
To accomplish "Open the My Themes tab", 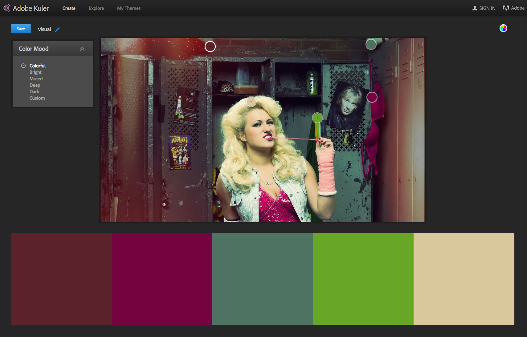I will pos(129,8).
